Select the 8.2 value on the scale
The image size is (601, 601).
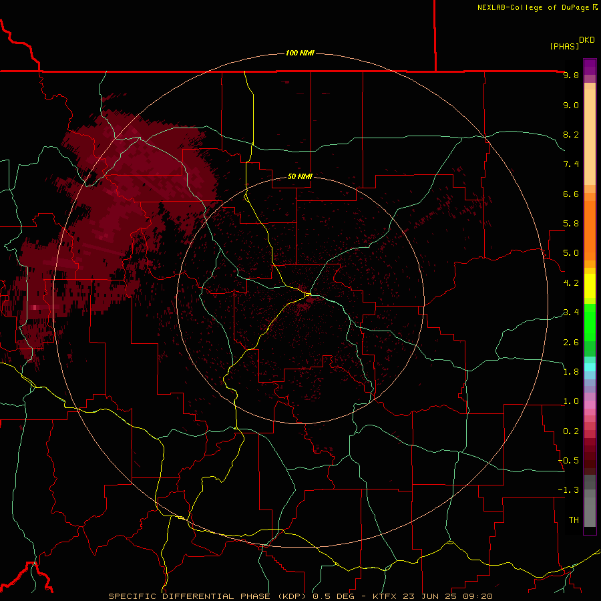571,134
